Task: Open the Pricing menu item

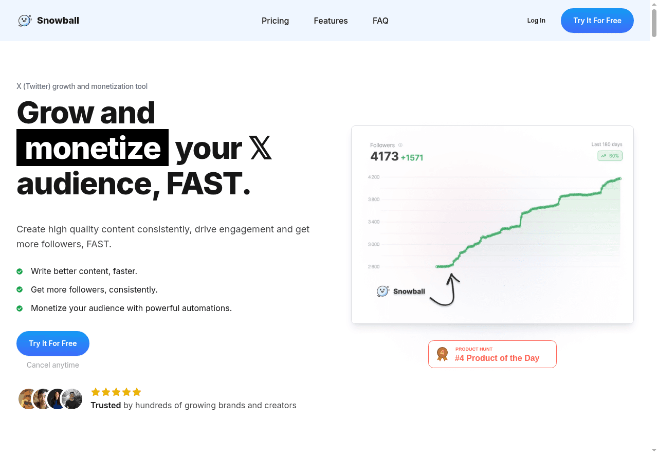Action: click(x=275, y=21)
